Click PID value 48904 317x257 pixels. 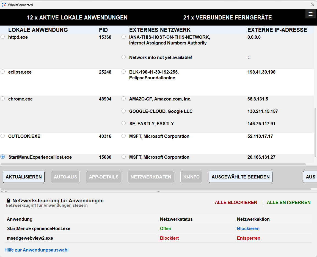tap(105, 99)
